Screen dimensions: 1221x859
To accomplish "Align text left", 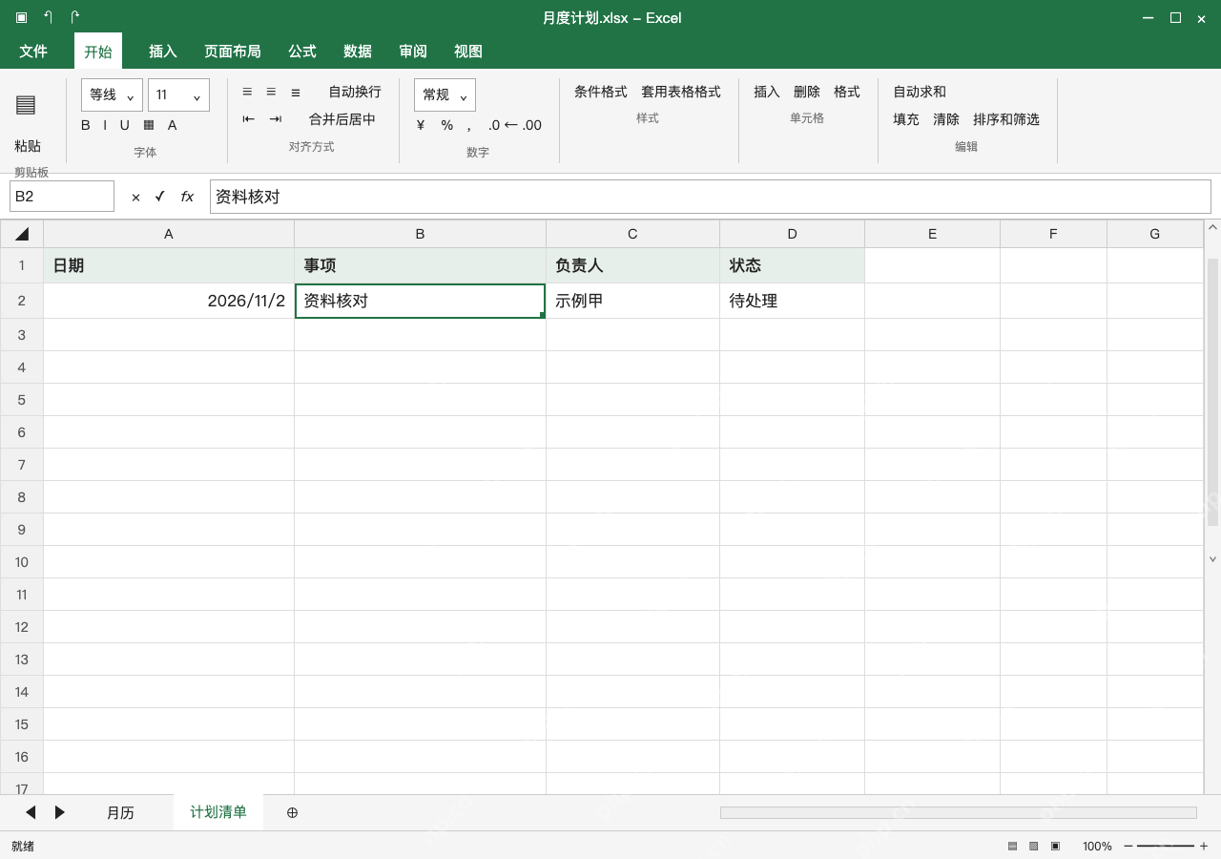I will pos(247,92).
